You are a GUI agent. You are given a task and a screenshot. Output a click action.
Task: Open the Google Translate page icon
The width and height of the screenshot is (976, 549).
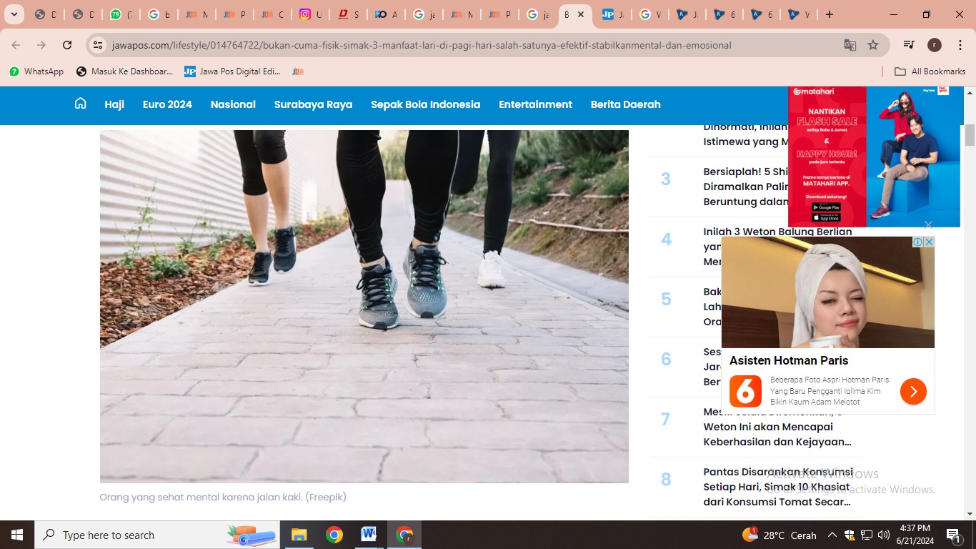pyautogui.click(x=850, y=45)
